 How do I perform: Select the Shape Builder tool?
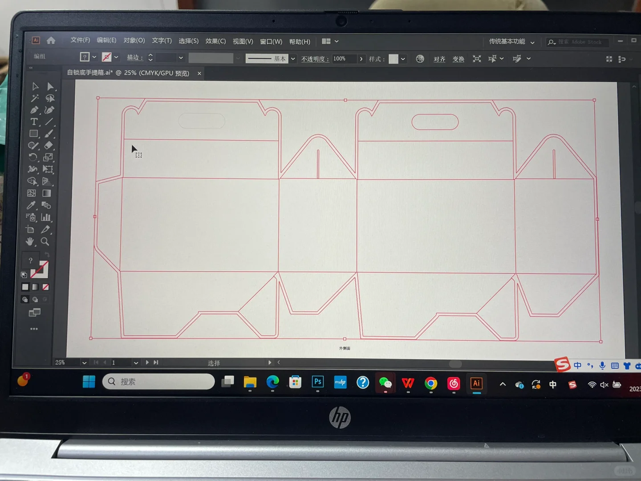point(32,181)
